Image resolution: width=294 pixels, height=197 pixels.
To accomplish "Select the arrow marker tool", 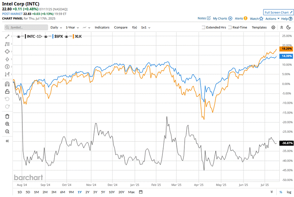I will click(7, 59).
